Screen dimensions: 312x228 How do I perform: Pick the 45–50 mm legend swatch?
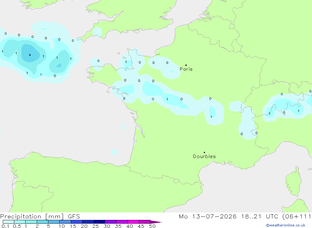tap(145, 222)
